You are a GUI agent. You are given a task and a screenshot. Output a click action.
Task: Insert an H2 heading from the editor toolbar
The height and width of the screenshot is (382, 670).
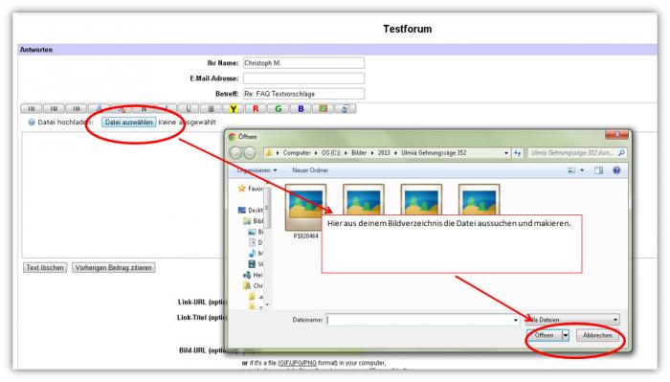click(54, 108)
